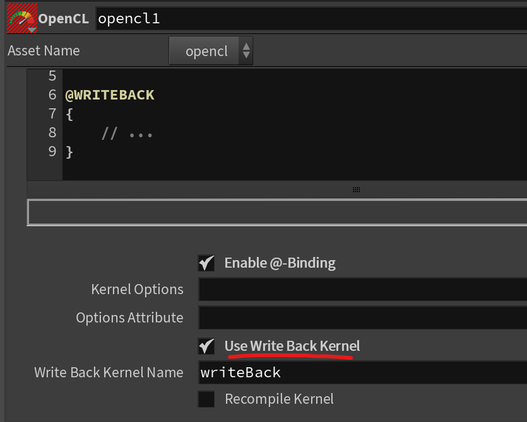Click the Options Attribute parameter label
527x422 pixels.
coord(129,318)
